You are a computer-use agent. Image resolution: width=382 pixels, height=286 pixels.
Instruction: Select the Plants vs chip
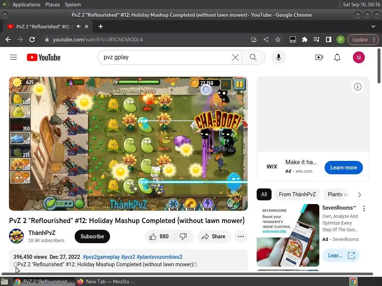click(x=338, y=194)
